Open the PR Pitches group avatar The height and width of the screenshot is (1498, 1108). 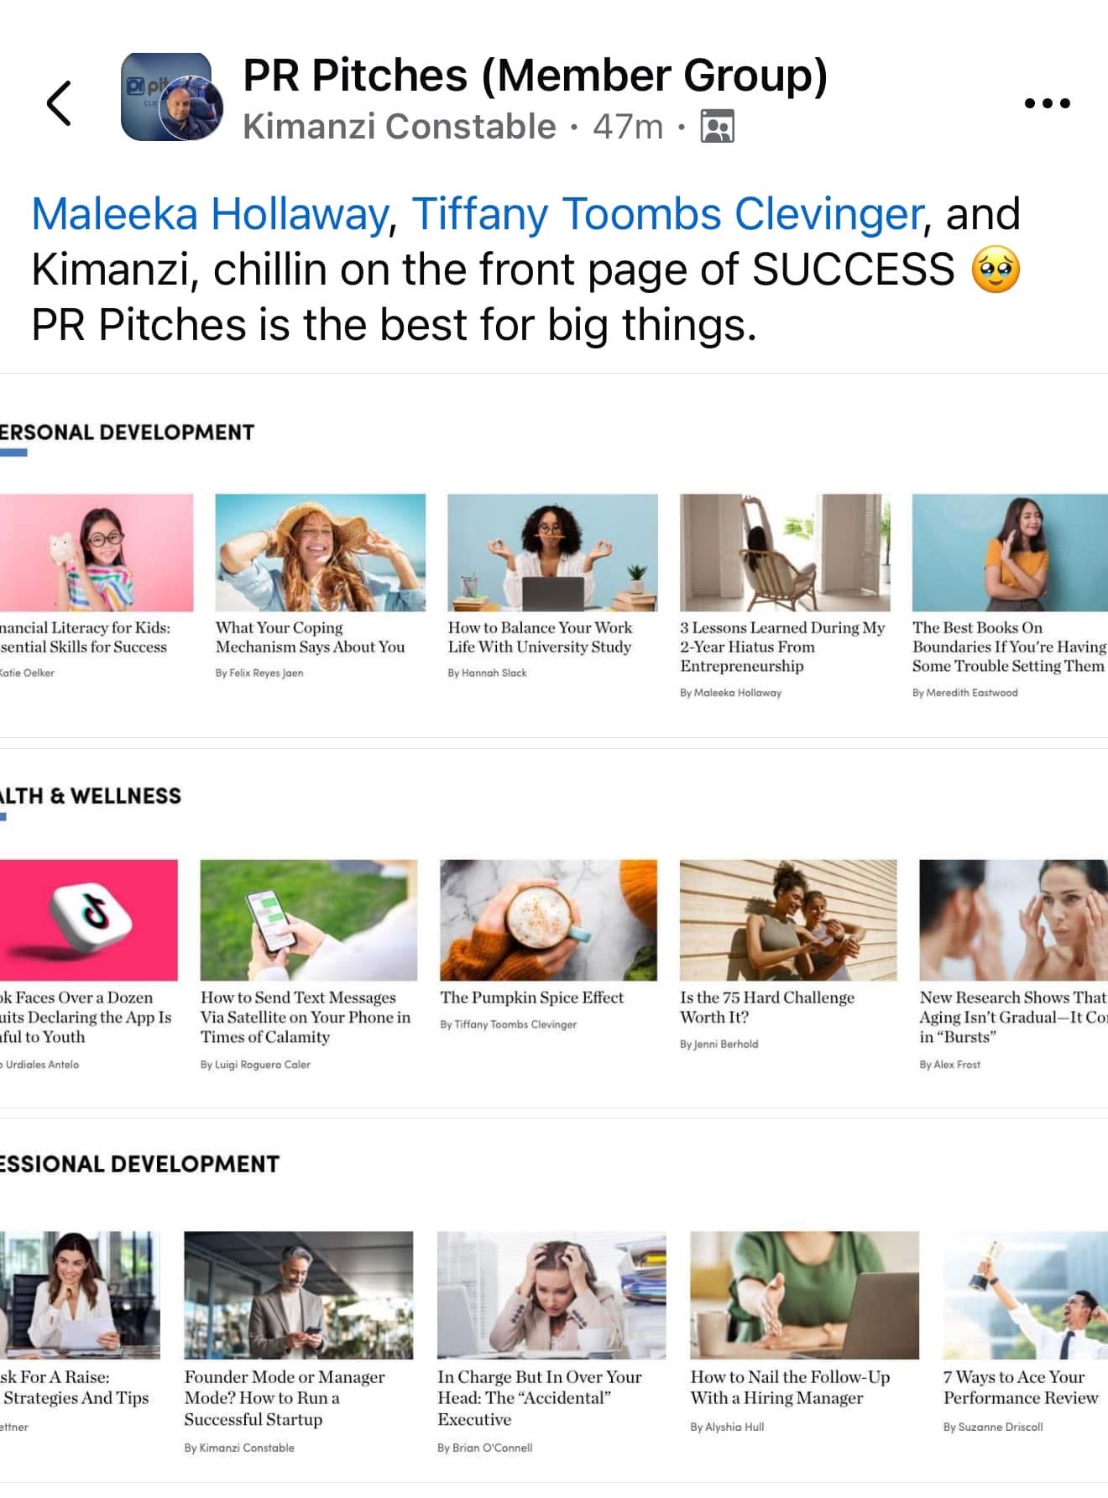pyautogui.click(x=172, y=97)
